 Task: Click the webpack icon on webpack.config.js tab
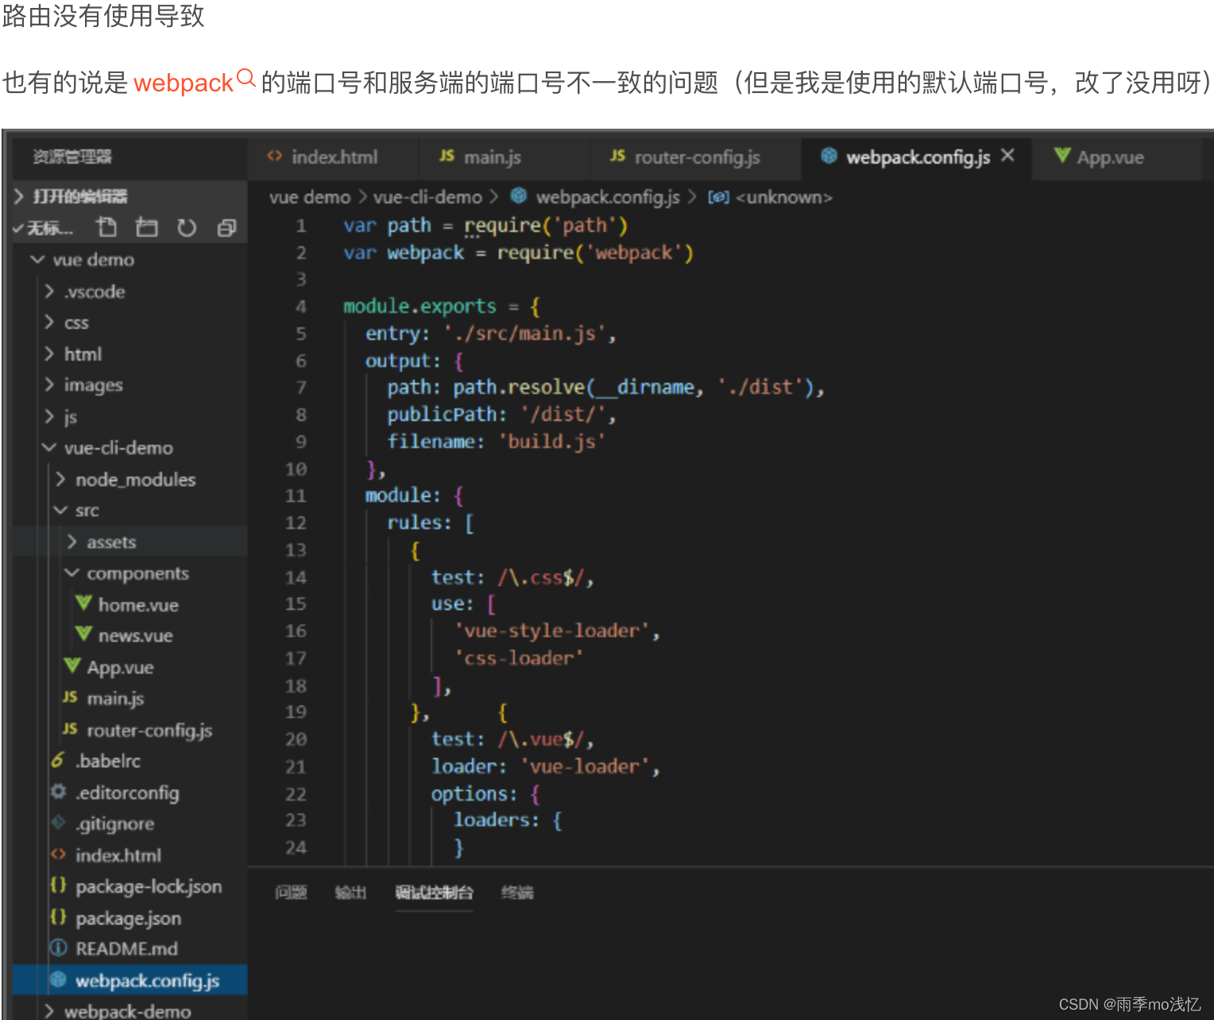point(829,157)
